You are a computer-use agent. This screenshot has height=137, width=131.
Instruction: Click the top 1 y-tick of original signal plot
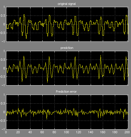pos(4,7)
